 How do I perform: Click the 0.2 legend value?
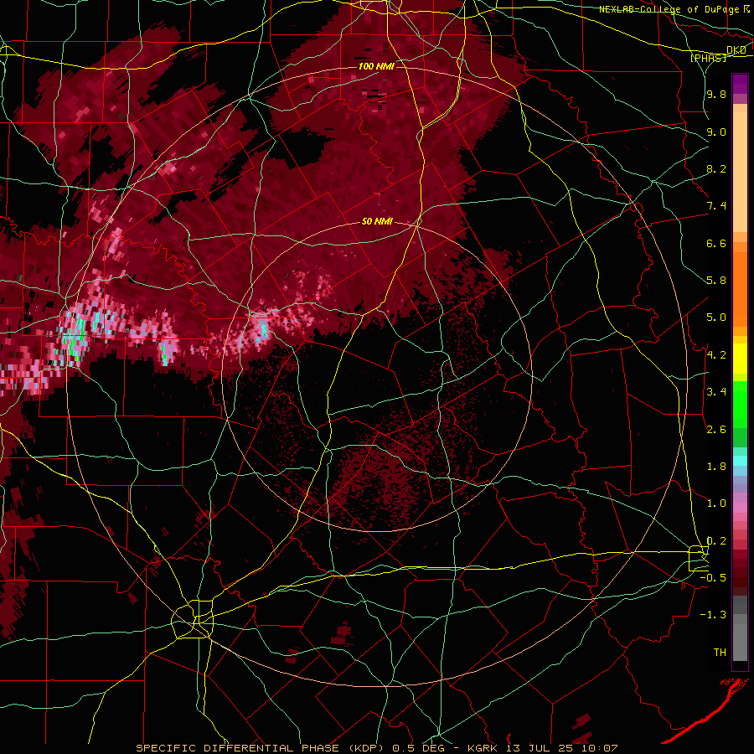(716, 541)
